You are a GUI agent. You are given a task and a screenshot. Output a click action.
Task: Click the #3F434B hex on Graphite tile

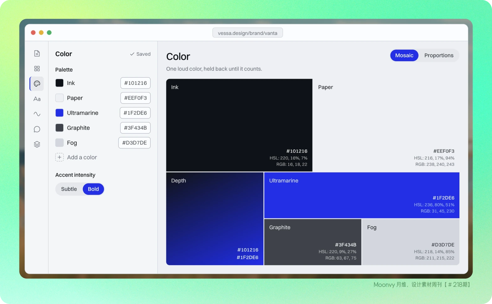click(x=346, y=245)
